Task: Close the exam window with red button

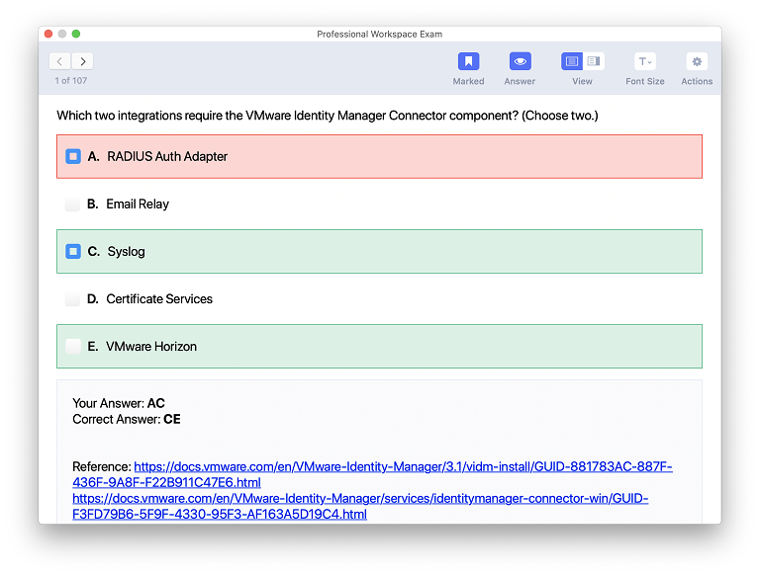Action: pyautogui.click(x=47, y=34)
